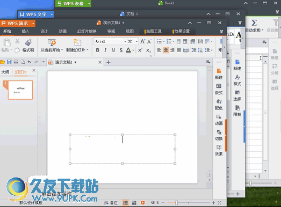This screenshot has height=207, width=281.
Task: Click the justify alignment icon
Action: [179, 50]
